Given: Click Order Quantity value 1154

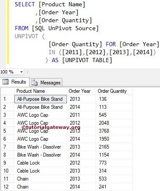Looking at the screenshot, I should click(x=104, y=155).
